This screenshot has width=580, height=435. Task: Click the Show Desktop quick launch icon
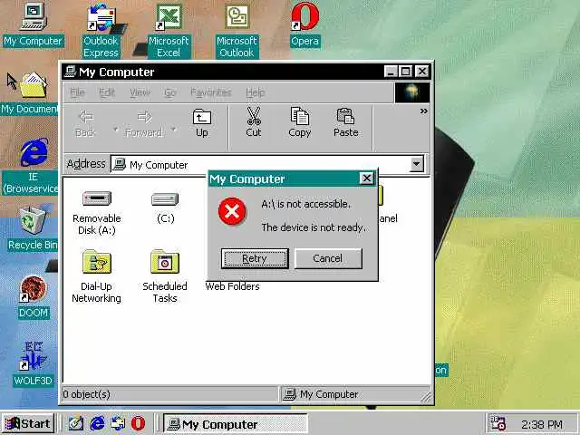(x=76, y=423)
